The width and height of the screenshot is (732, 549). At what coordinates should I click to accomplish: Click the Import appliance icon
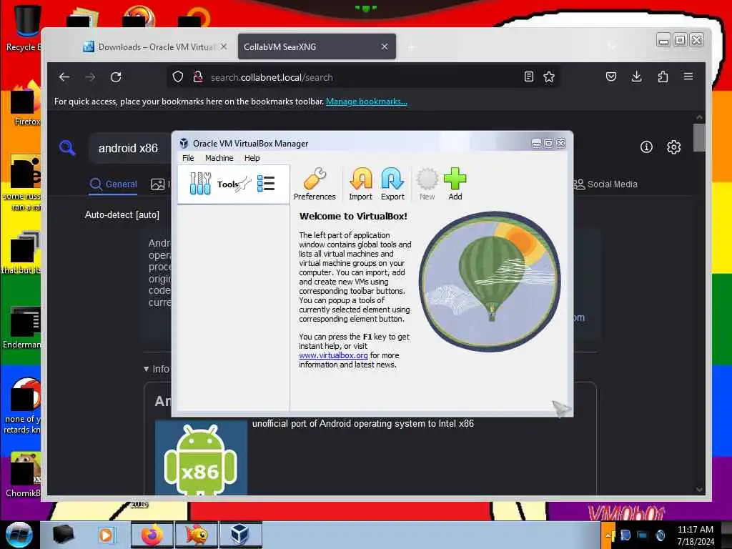pos(360,184)
